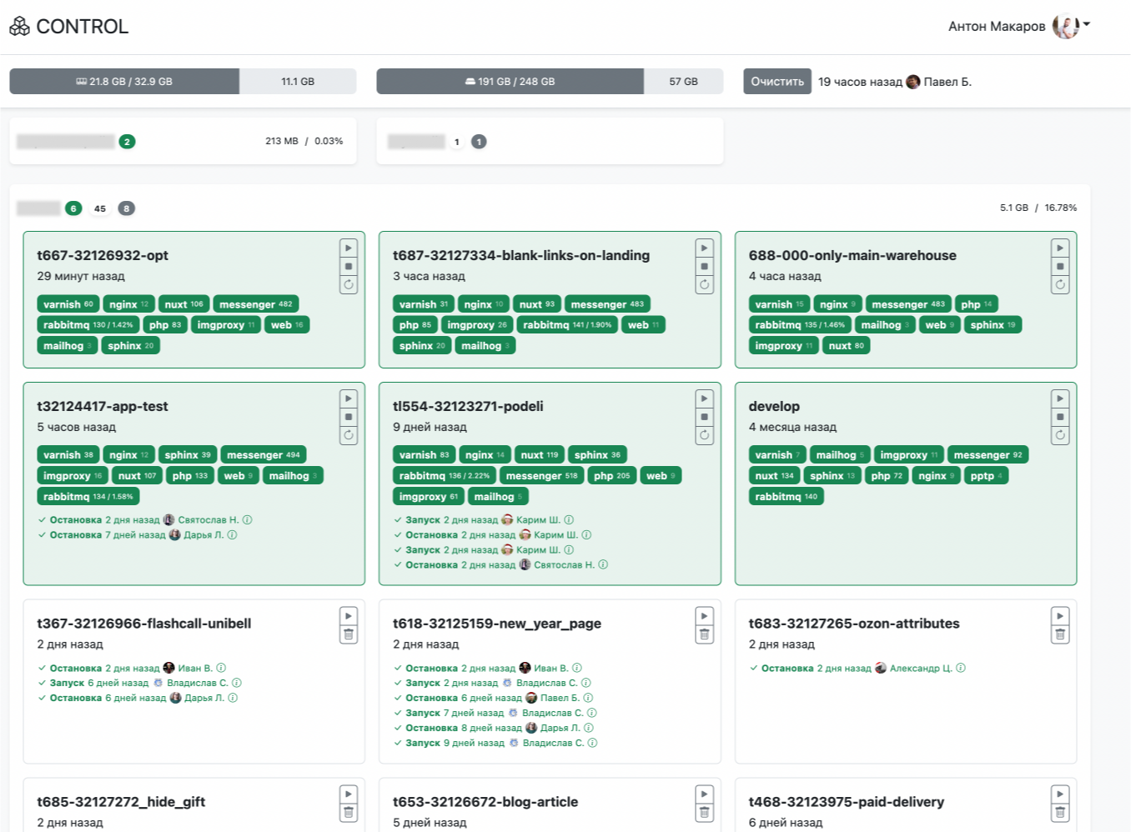Click the gray 8 stopped-count badge
Viewport: 1131px width, 832px height.
click(x=126, y=208)
